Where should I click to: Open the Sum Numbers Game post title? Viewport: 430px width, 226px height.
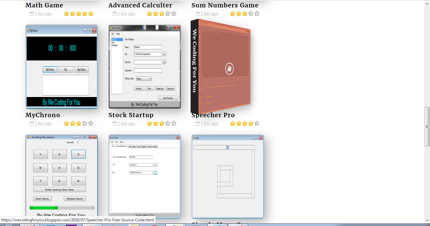click(225, 5)
